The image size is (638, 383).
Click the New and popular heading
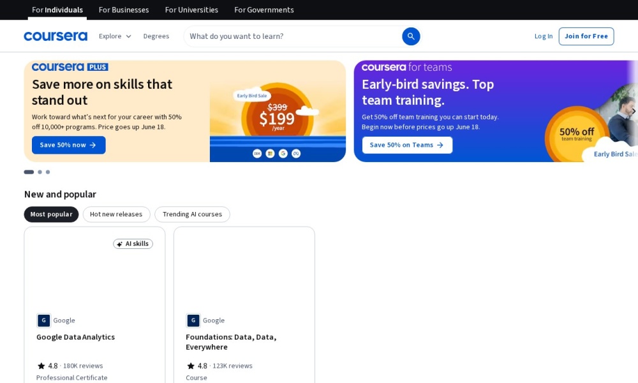pos(60,194)
